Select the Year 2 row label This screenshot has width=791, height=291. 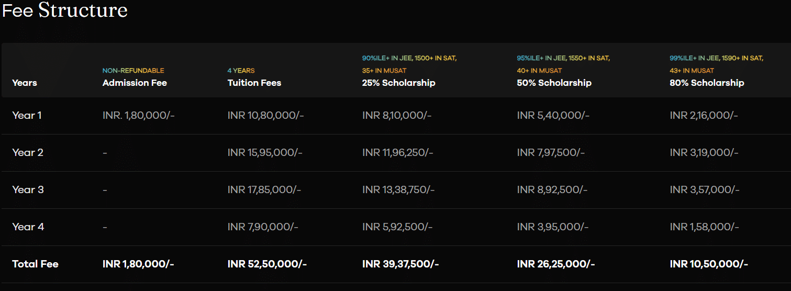[x=28, y=152]
